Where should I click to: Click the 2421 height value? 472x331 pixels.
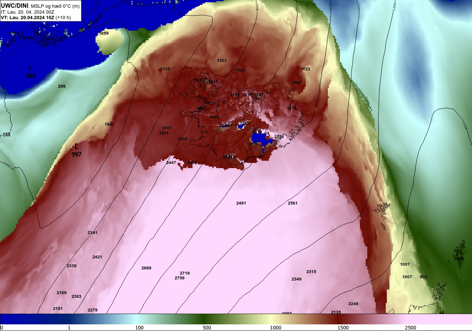97,257
